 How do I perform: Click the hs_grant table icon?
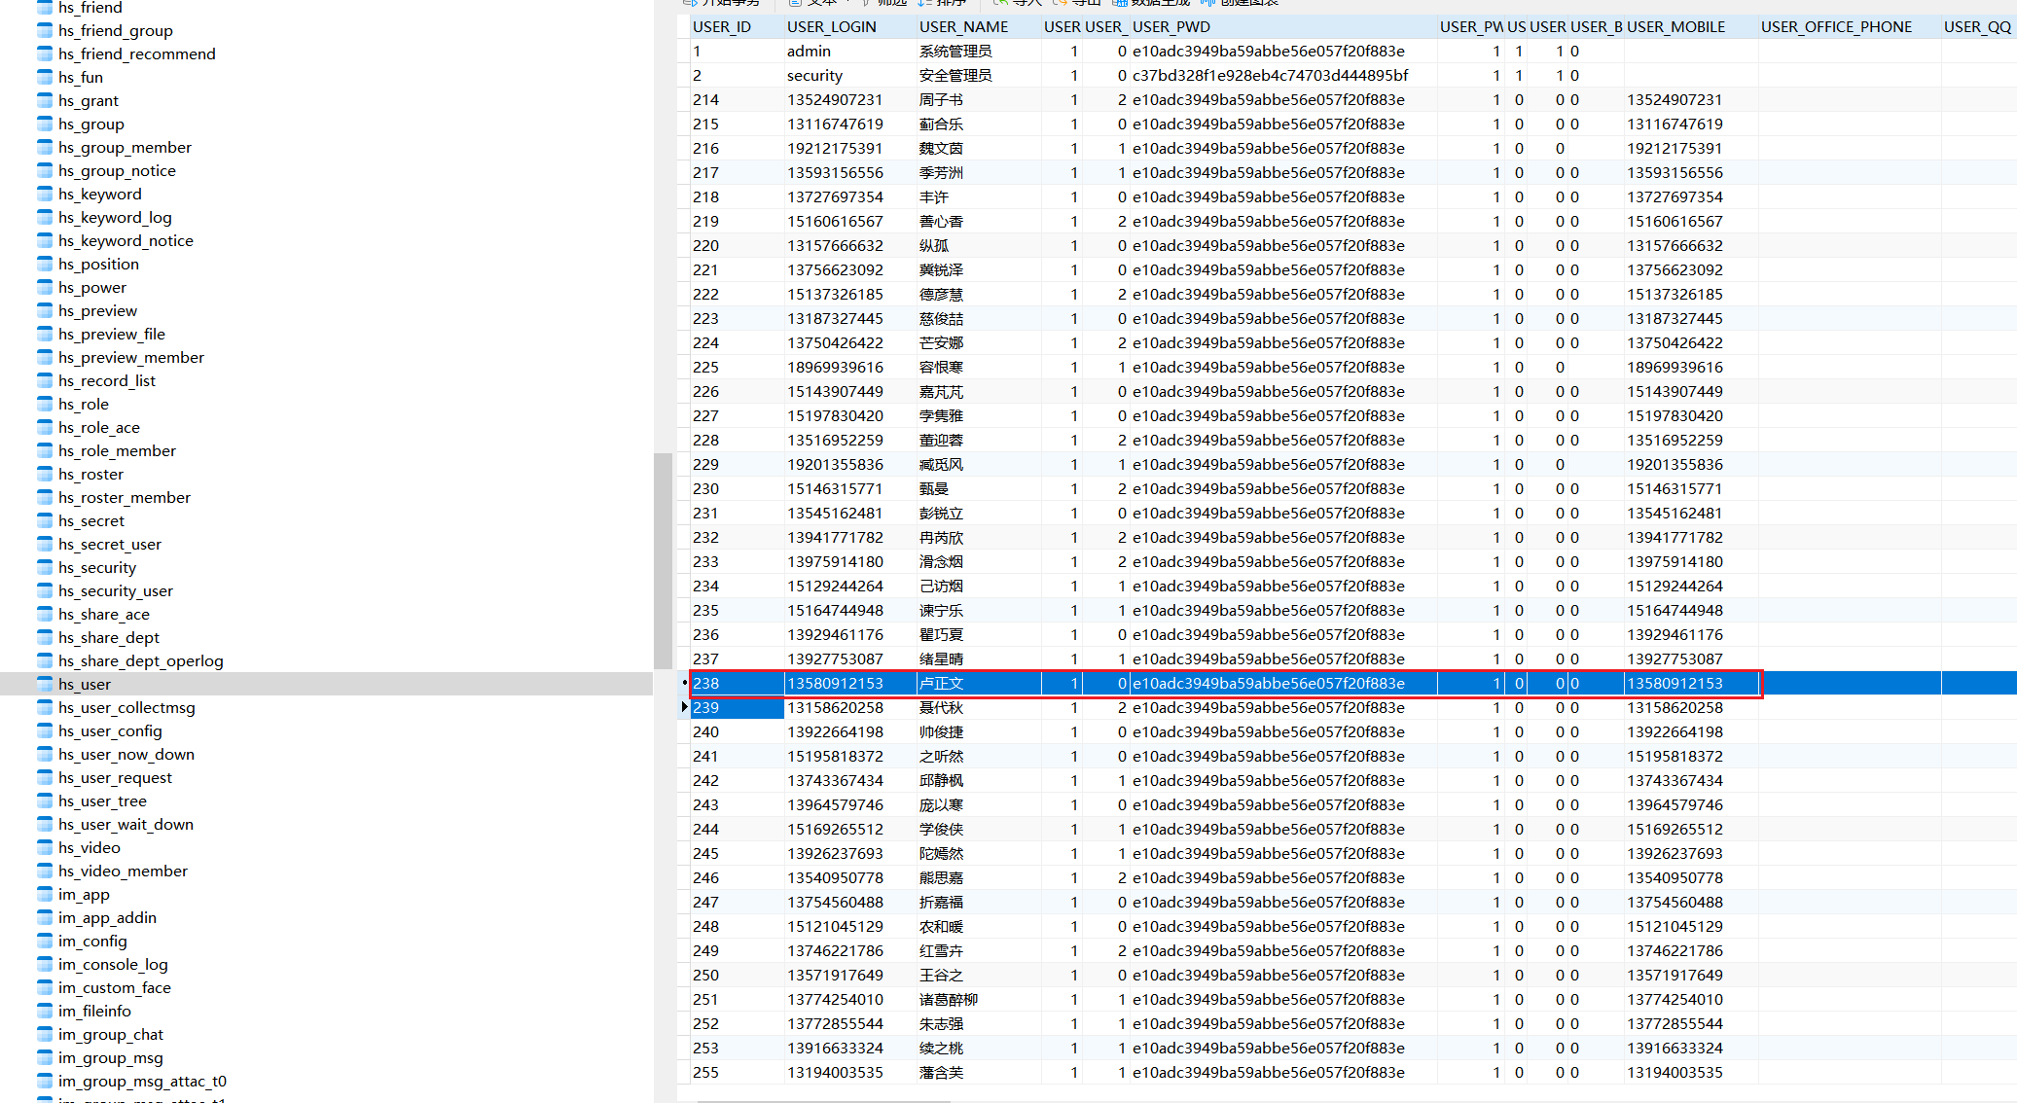click(45, 100)
